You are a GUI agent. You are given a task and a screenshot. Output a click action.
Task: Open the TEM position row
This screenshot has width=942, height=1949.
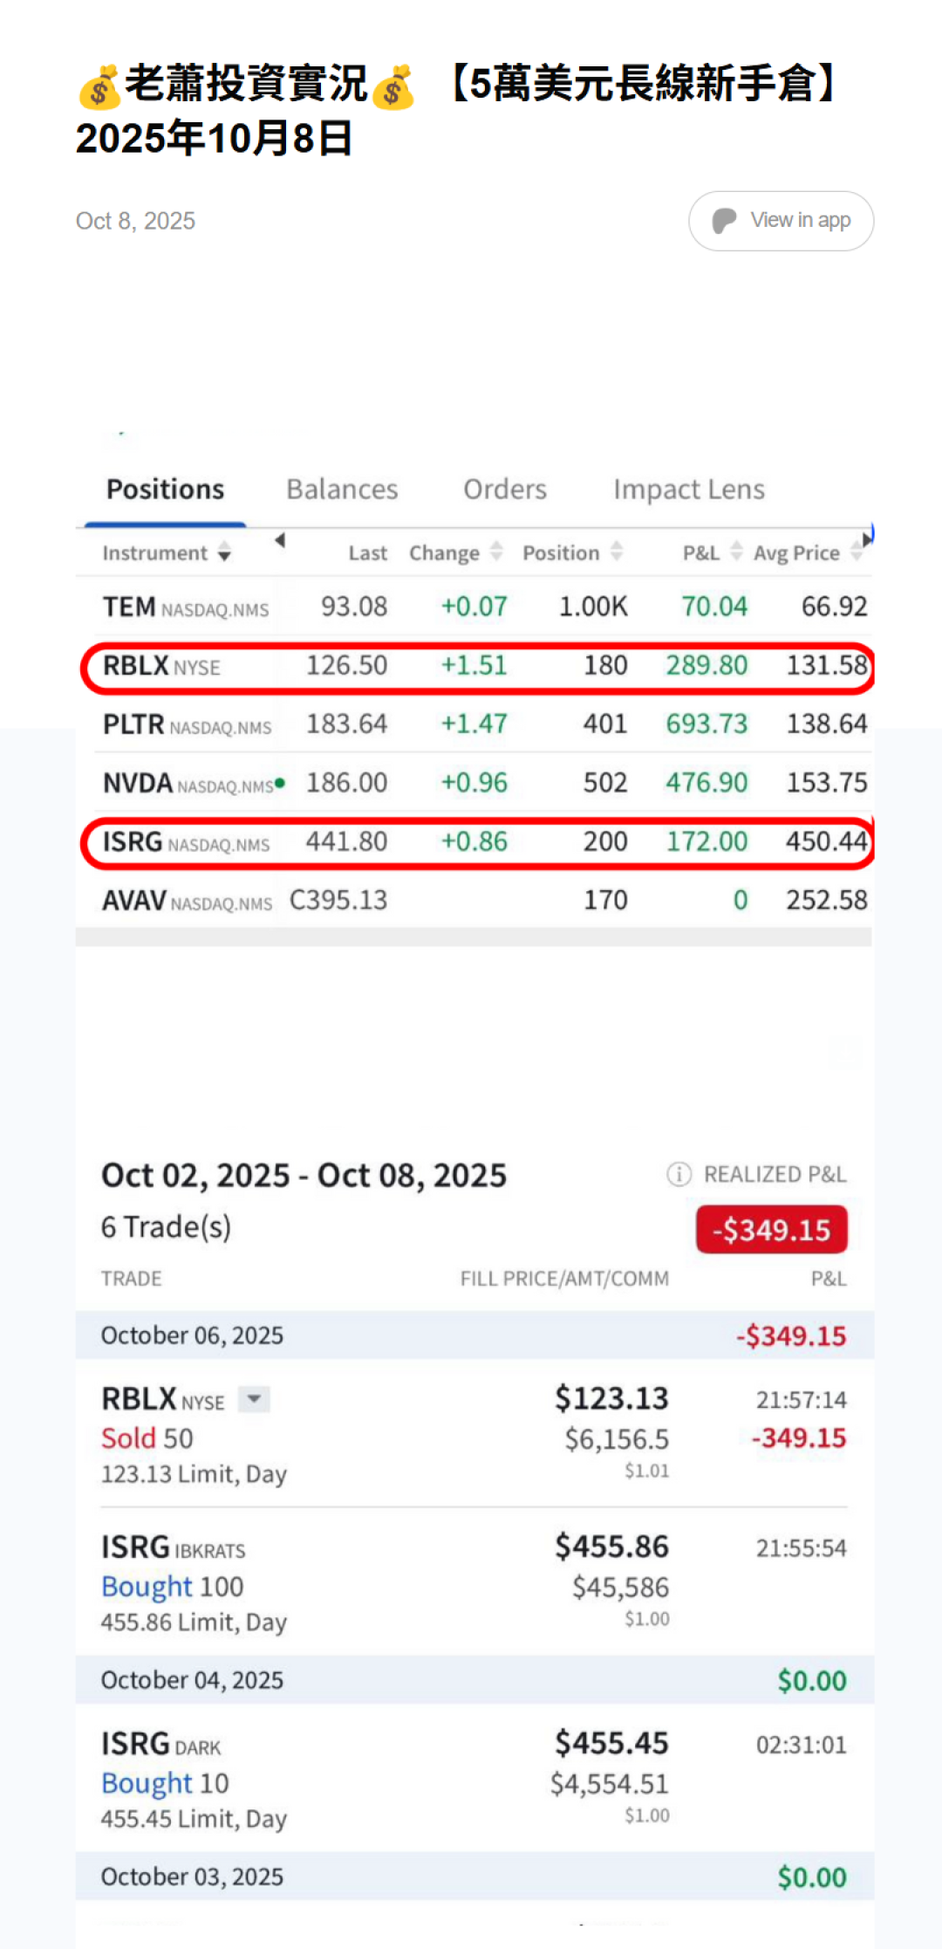[474, 607]
